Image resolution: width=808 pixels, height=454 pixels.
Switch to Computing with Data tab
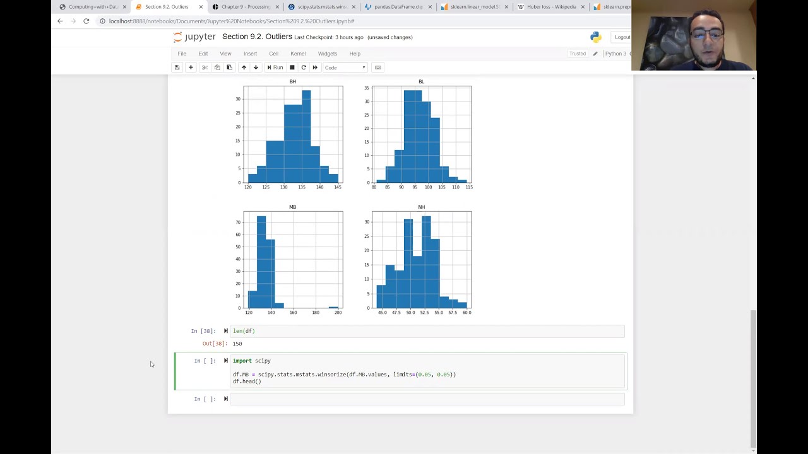(x=92, y=7)
